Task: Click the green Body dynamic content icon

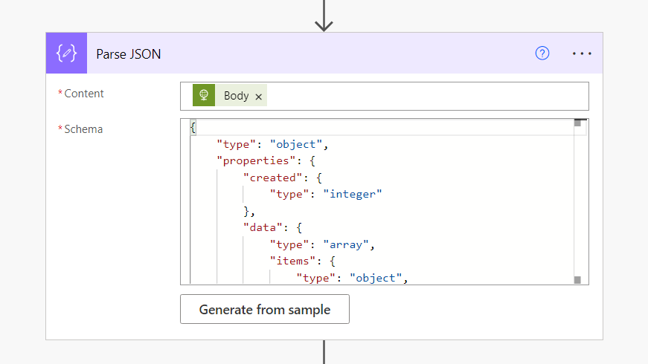Action: 203,96
